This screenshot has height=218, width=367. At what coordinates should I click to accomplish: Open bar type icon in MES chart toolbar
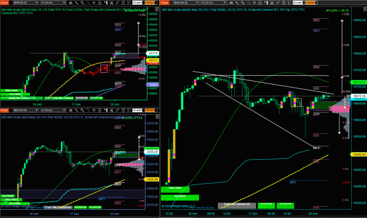pos(70,110)
